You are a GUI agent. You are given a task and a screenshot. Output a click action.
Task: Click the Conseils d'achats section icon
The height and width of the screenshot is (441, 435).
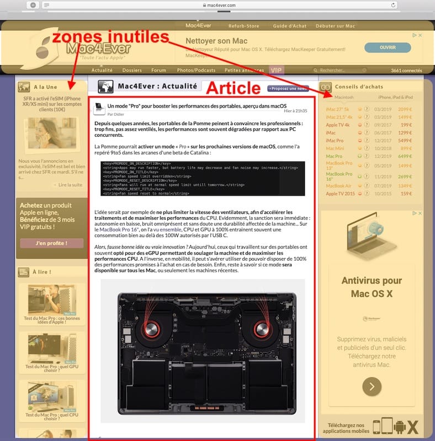coord(325,87)
